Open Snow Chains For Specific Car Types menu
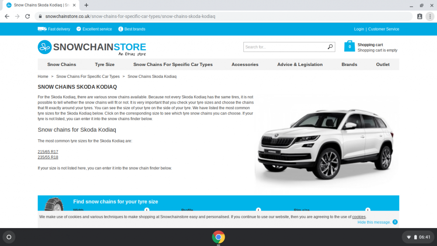 pos(173,64)
